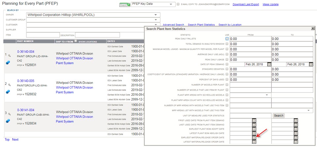The image size is (317, 147).
Task: Open the Owner dropdown
Action: (93, 15)
